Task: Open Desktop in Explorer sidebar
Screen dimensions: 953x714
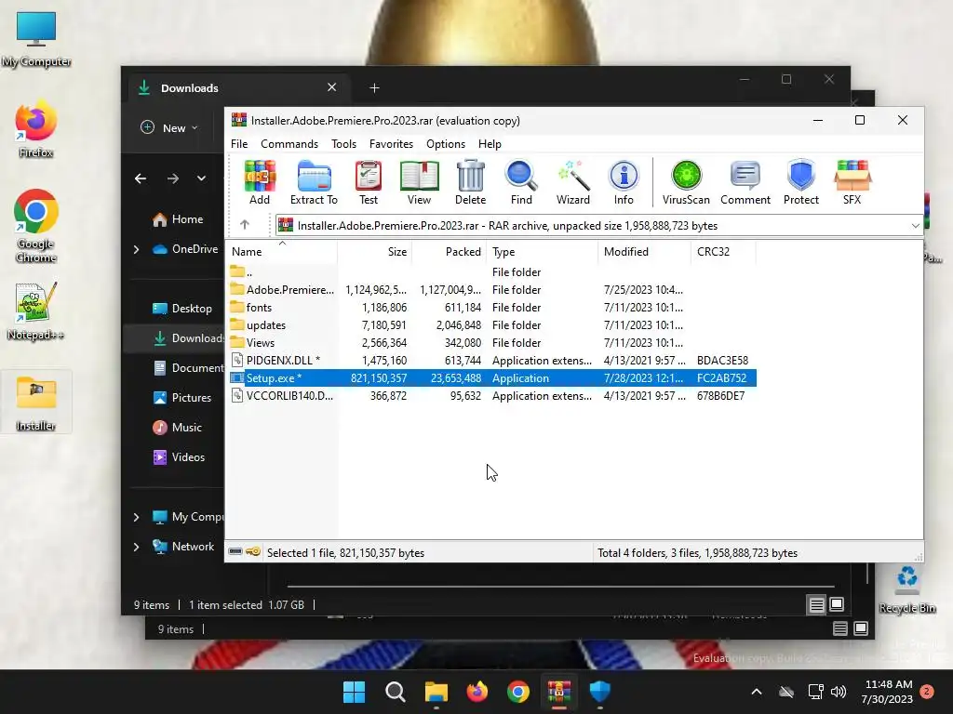Action: (181, 309)
